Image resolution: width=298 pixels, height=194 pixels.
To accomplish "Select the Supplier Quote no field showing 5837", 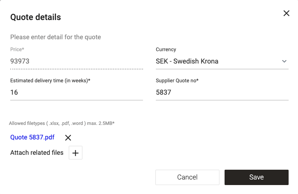I will point(222,92).
